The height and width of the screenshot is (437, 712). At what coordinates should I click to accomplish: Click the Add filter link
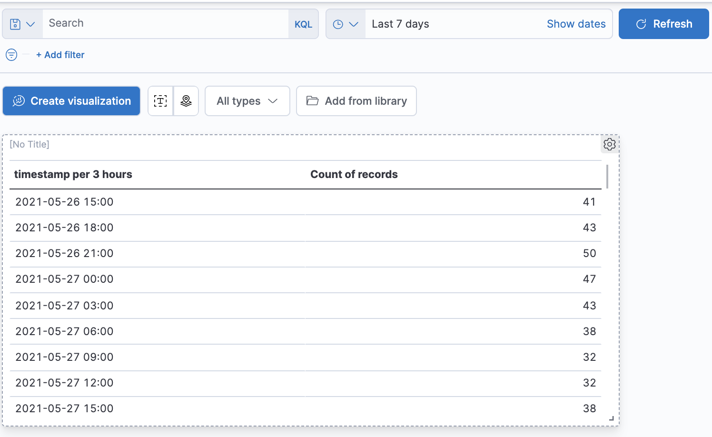tap(60, 55)
